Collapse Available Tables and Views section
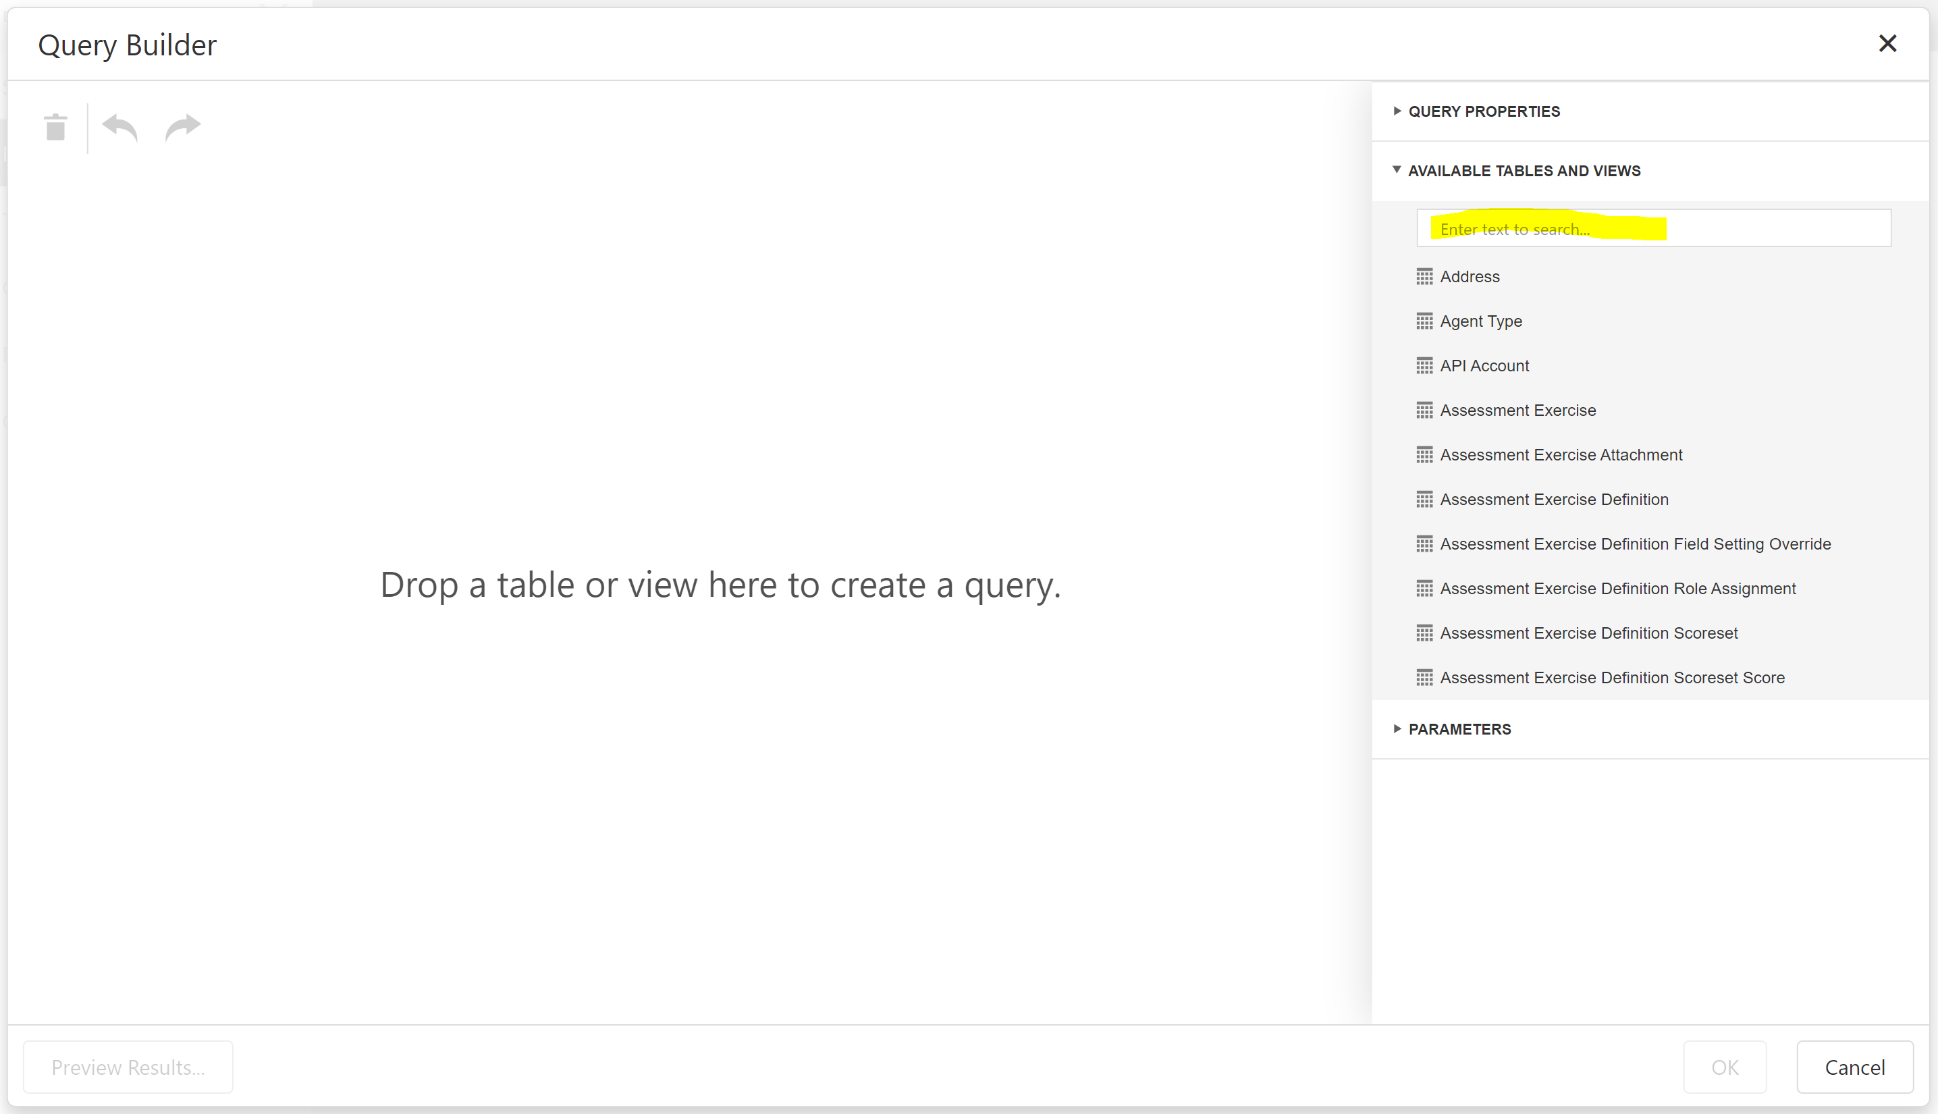The width and height of the screenshot is (1938, 1114). click(1524, 171)
